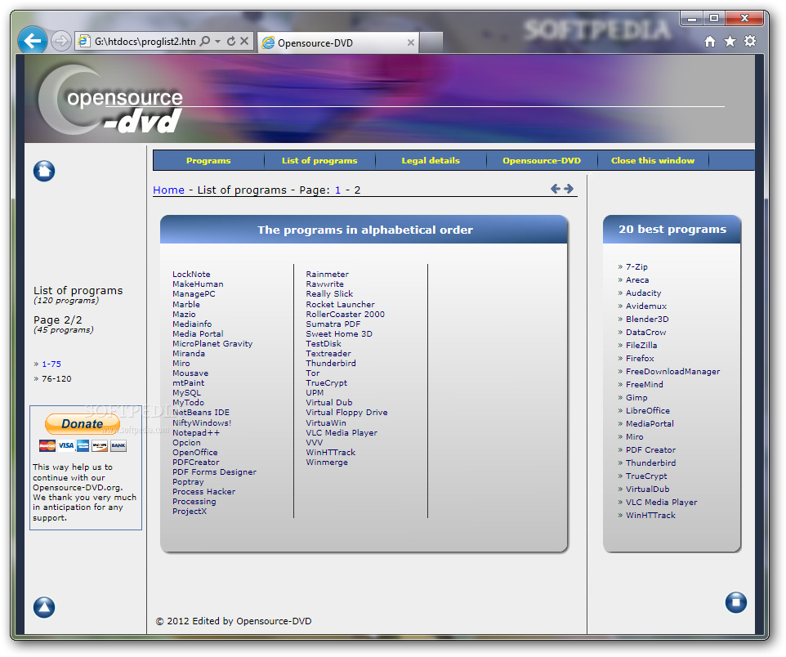786x657 pixels.
Task: Go to next page with right arrow
Action: tap(569, 189)
